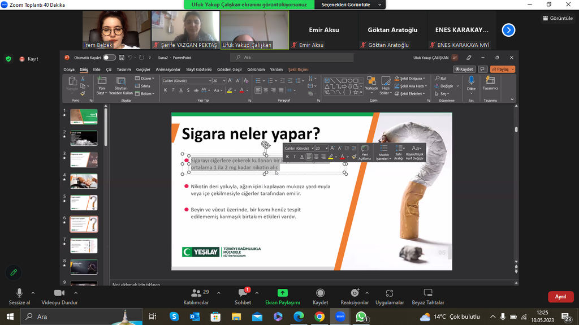Open the Bölüm section dropdown
Screen dimensions: 579x325
(145, 93)
